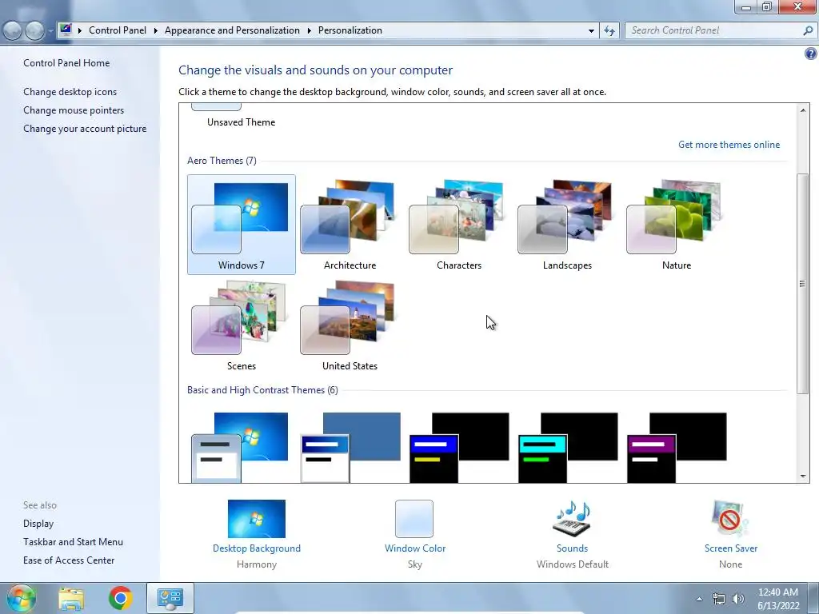The image size is (819, 614).
Task: Select the United States theme
Action: click(350, 325)
